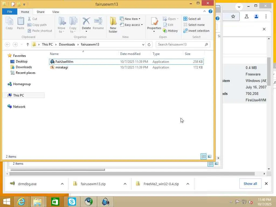This screenshot has width=276, height=207.
Task: Click This PC in the address breadcrumb
Action: point(47,44)
